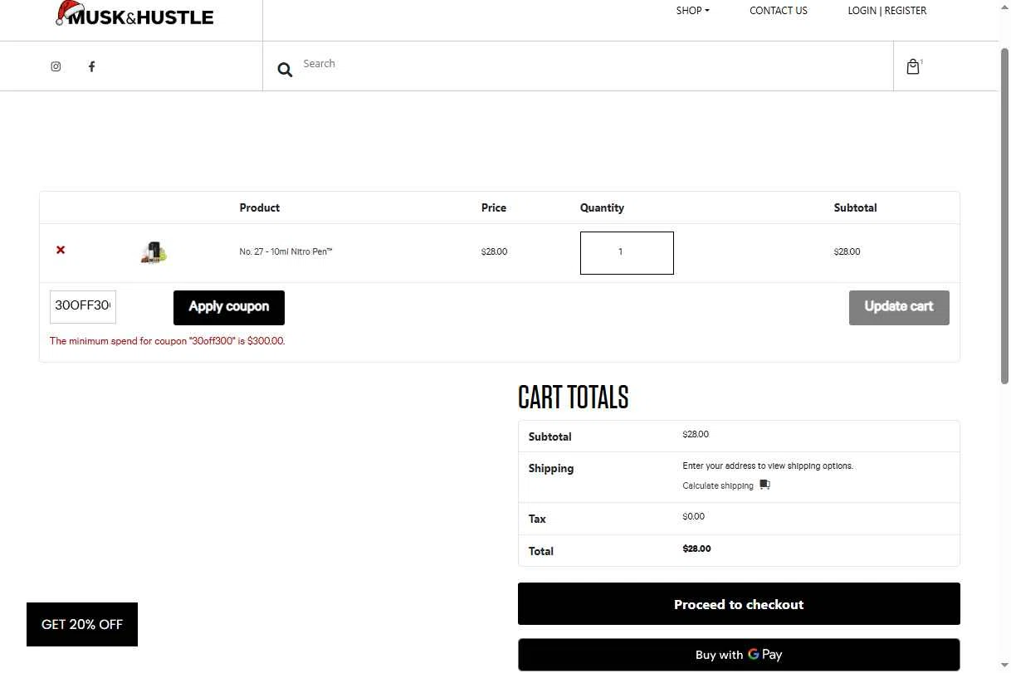Open the Facebook social icon
Viewport: 1011px width, 673px height.
coord(91,66)
